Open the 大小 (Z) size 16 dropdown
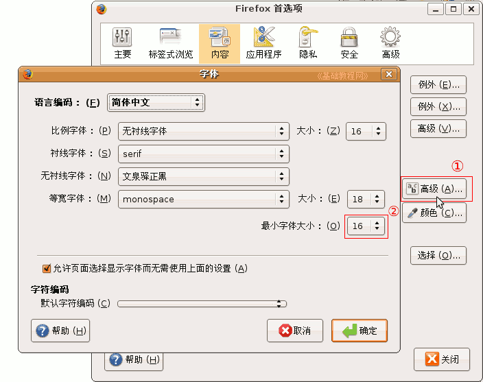483x382 pixels. click(366, 132)
